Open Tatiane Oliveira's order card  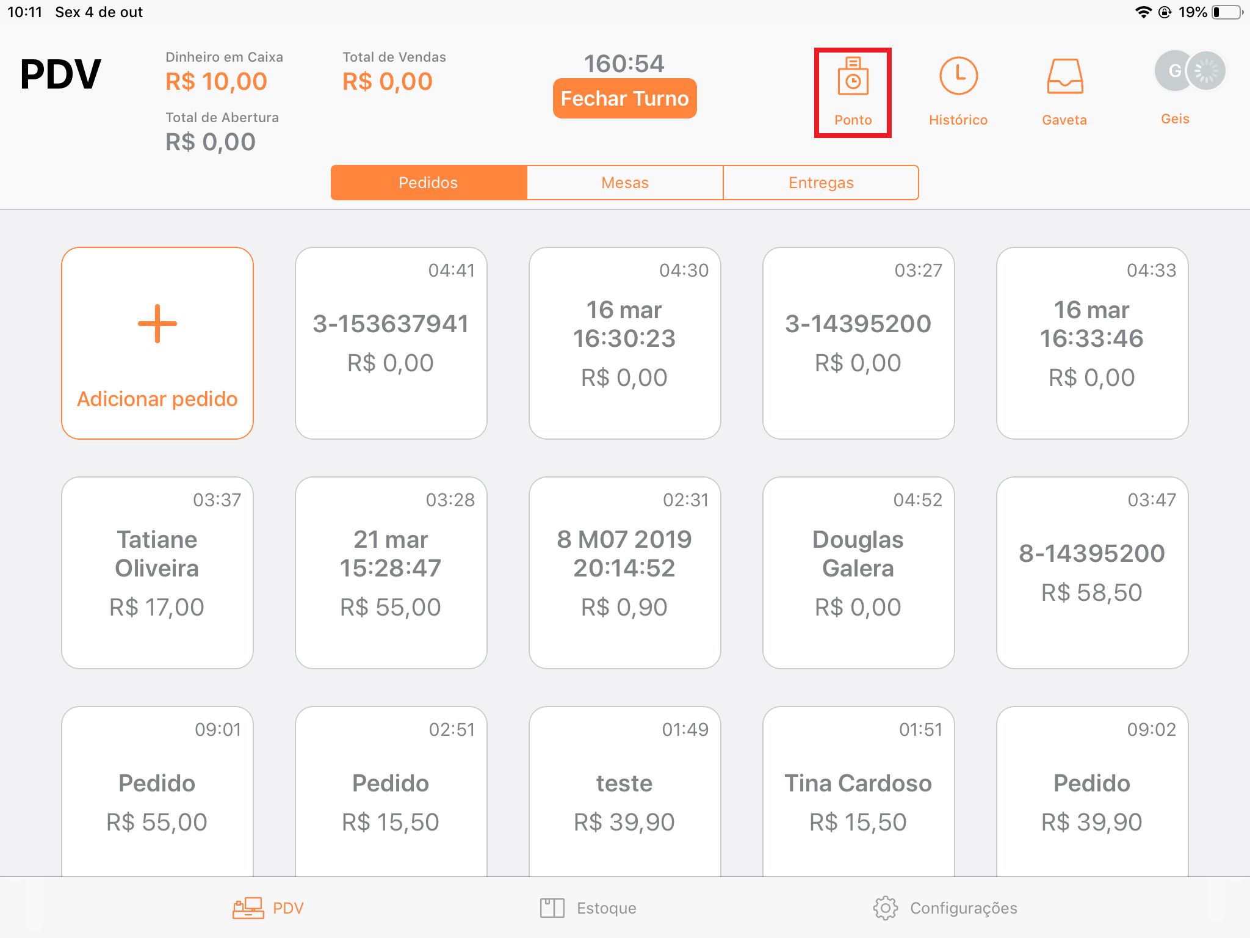[x=157, y=573]
